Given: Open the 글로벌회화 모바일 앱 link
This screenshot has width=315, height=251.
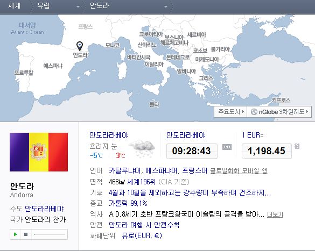Looking at the screenshot, I should point(239,171).
